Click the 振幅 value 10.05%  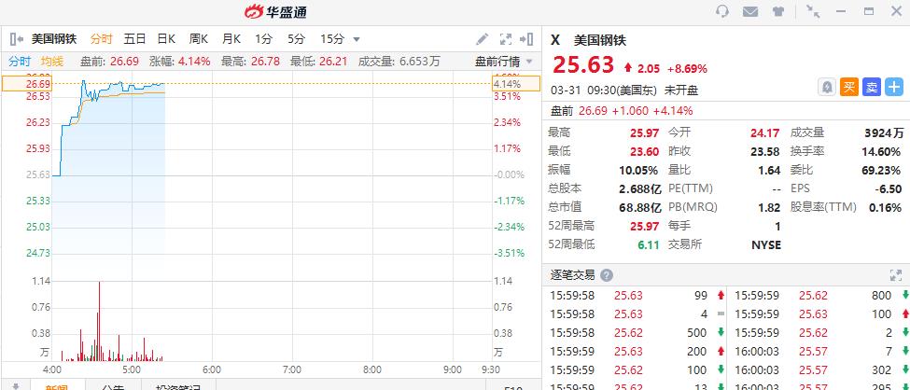(639, 170)
